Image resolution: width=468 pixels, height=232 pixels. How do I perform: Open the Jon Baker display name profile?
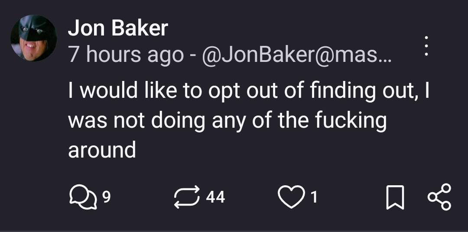tap(118, 29)
